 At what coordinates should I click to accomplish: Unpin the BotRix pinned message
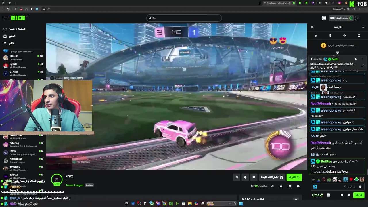point(356,59)
